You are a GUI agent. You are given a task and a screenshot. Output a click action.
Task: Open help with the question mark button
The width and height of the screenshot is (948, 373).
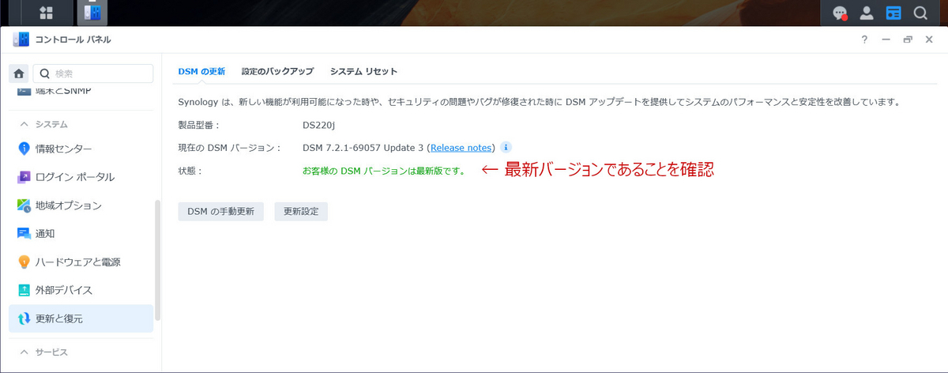coord(864,39)
